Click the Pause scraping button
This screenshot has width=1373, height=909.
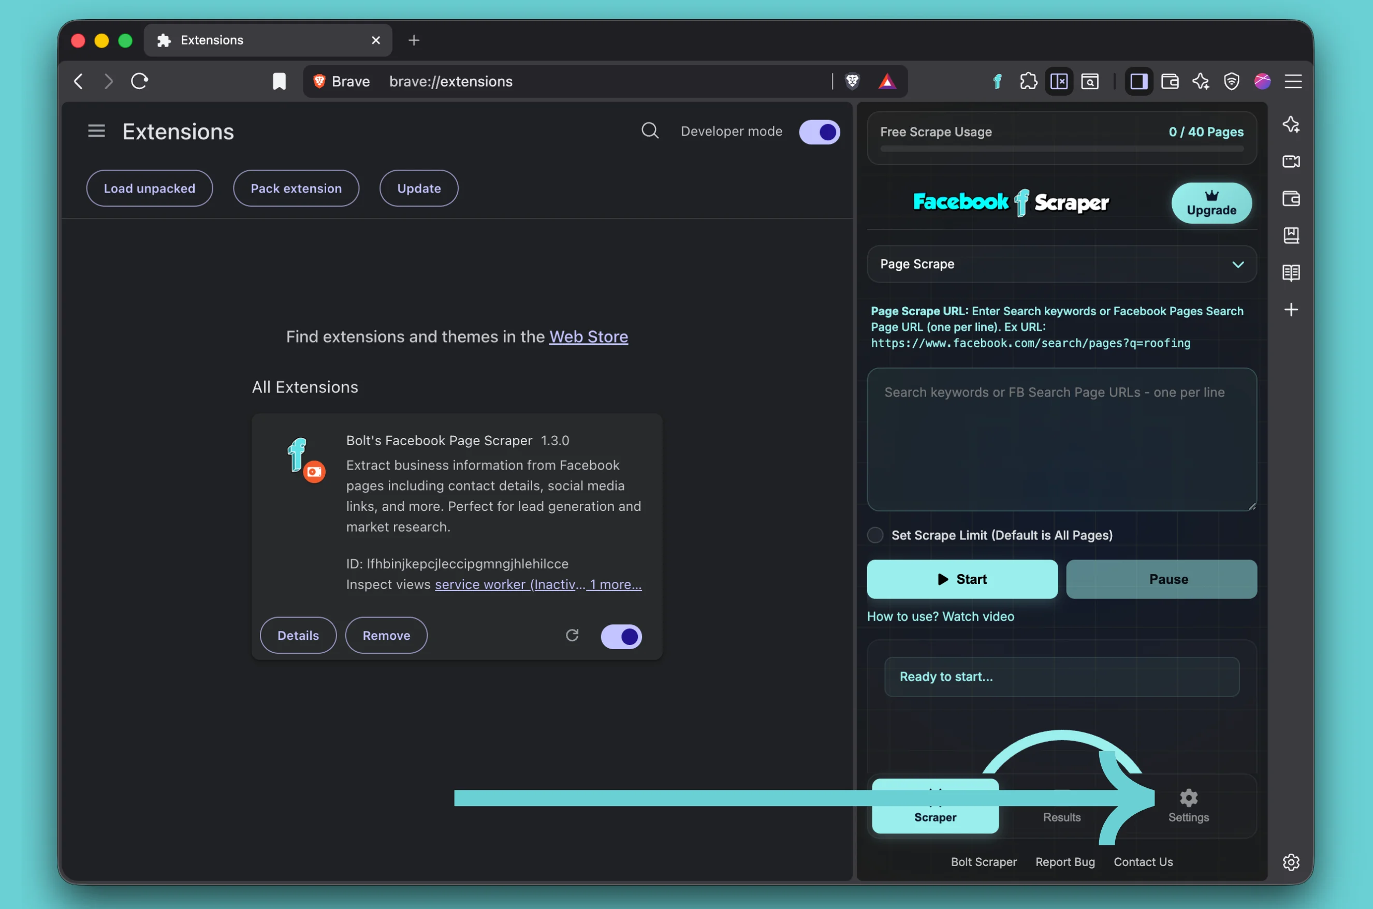(x=1161, y=579)
